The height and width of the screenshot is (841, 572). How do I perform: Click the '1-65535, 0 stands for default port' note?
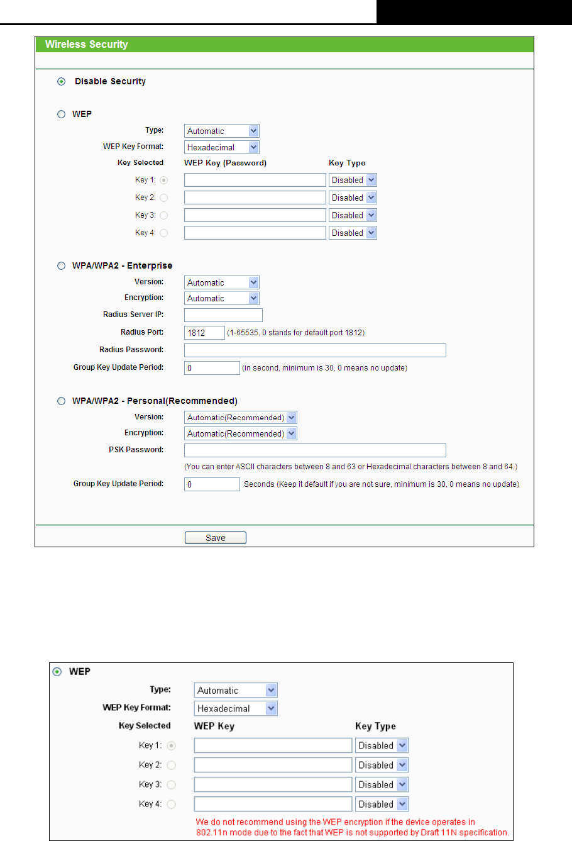(x=296, y=333)
